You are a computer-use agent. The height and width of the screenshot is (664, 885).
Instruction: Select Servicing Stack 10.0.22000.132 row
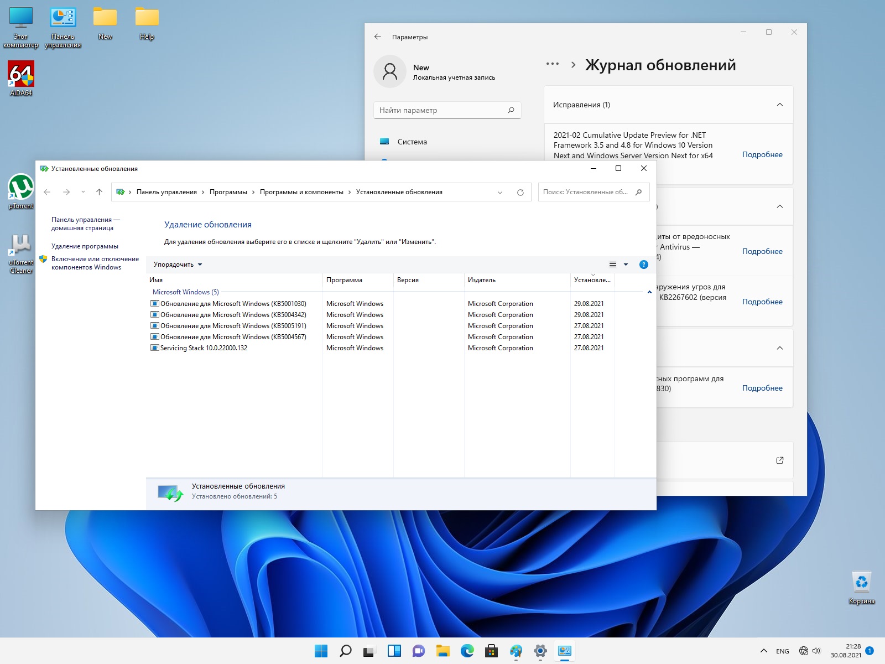[x=381, y=348]
